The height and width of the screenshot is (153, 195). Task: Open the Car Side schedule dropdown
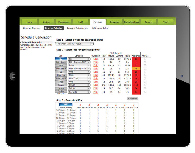(79, 92)
